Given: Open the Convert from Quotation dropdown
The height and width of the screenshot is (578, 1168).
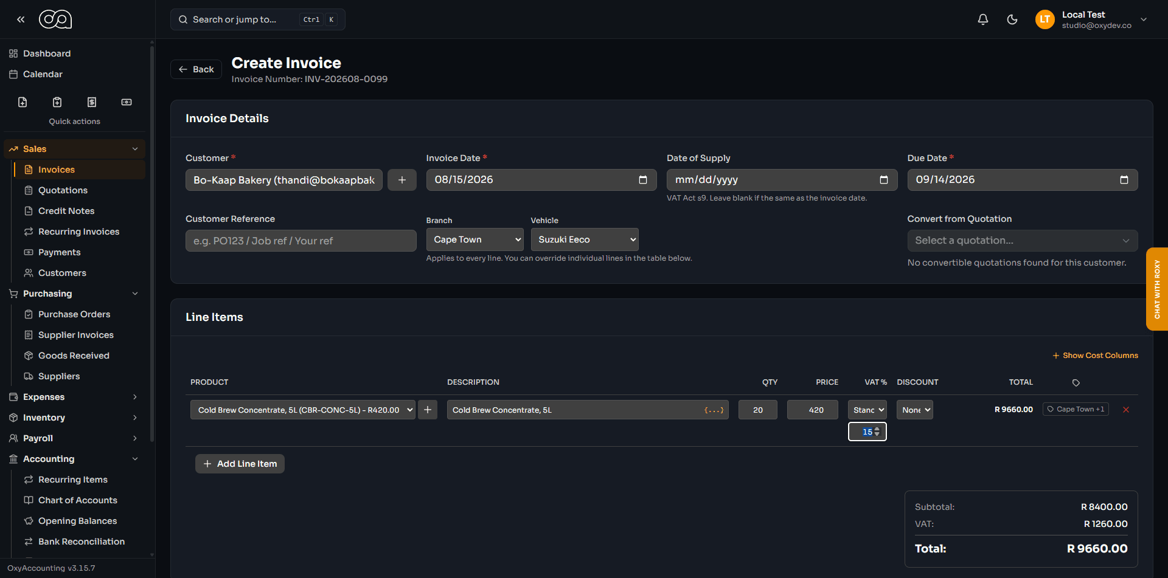Looking at the screenshot, I should (1023, 241).
